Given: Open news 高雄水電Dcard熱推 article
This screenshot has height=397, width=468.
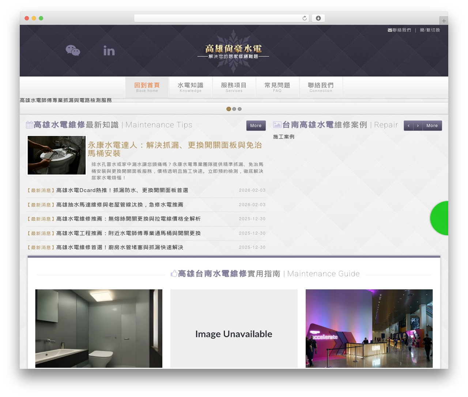Looking at the screenshot, I should [x=122, y=190].
